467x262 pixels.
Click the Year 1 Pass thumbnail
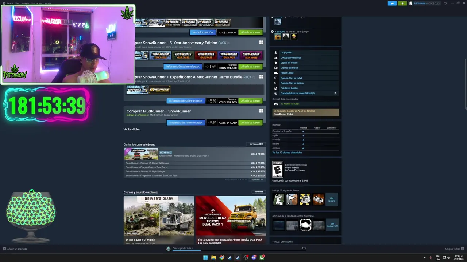click(160, 55)
